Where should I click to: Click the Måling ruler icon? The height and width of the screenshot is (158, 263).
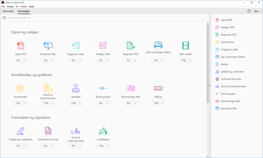pyautogui.click(x=158, y=88)
